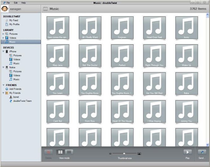The height and width of the screenshot is (167, 210).
Task: Select the All I Really Want track
Action: click(x=90, y=28)
